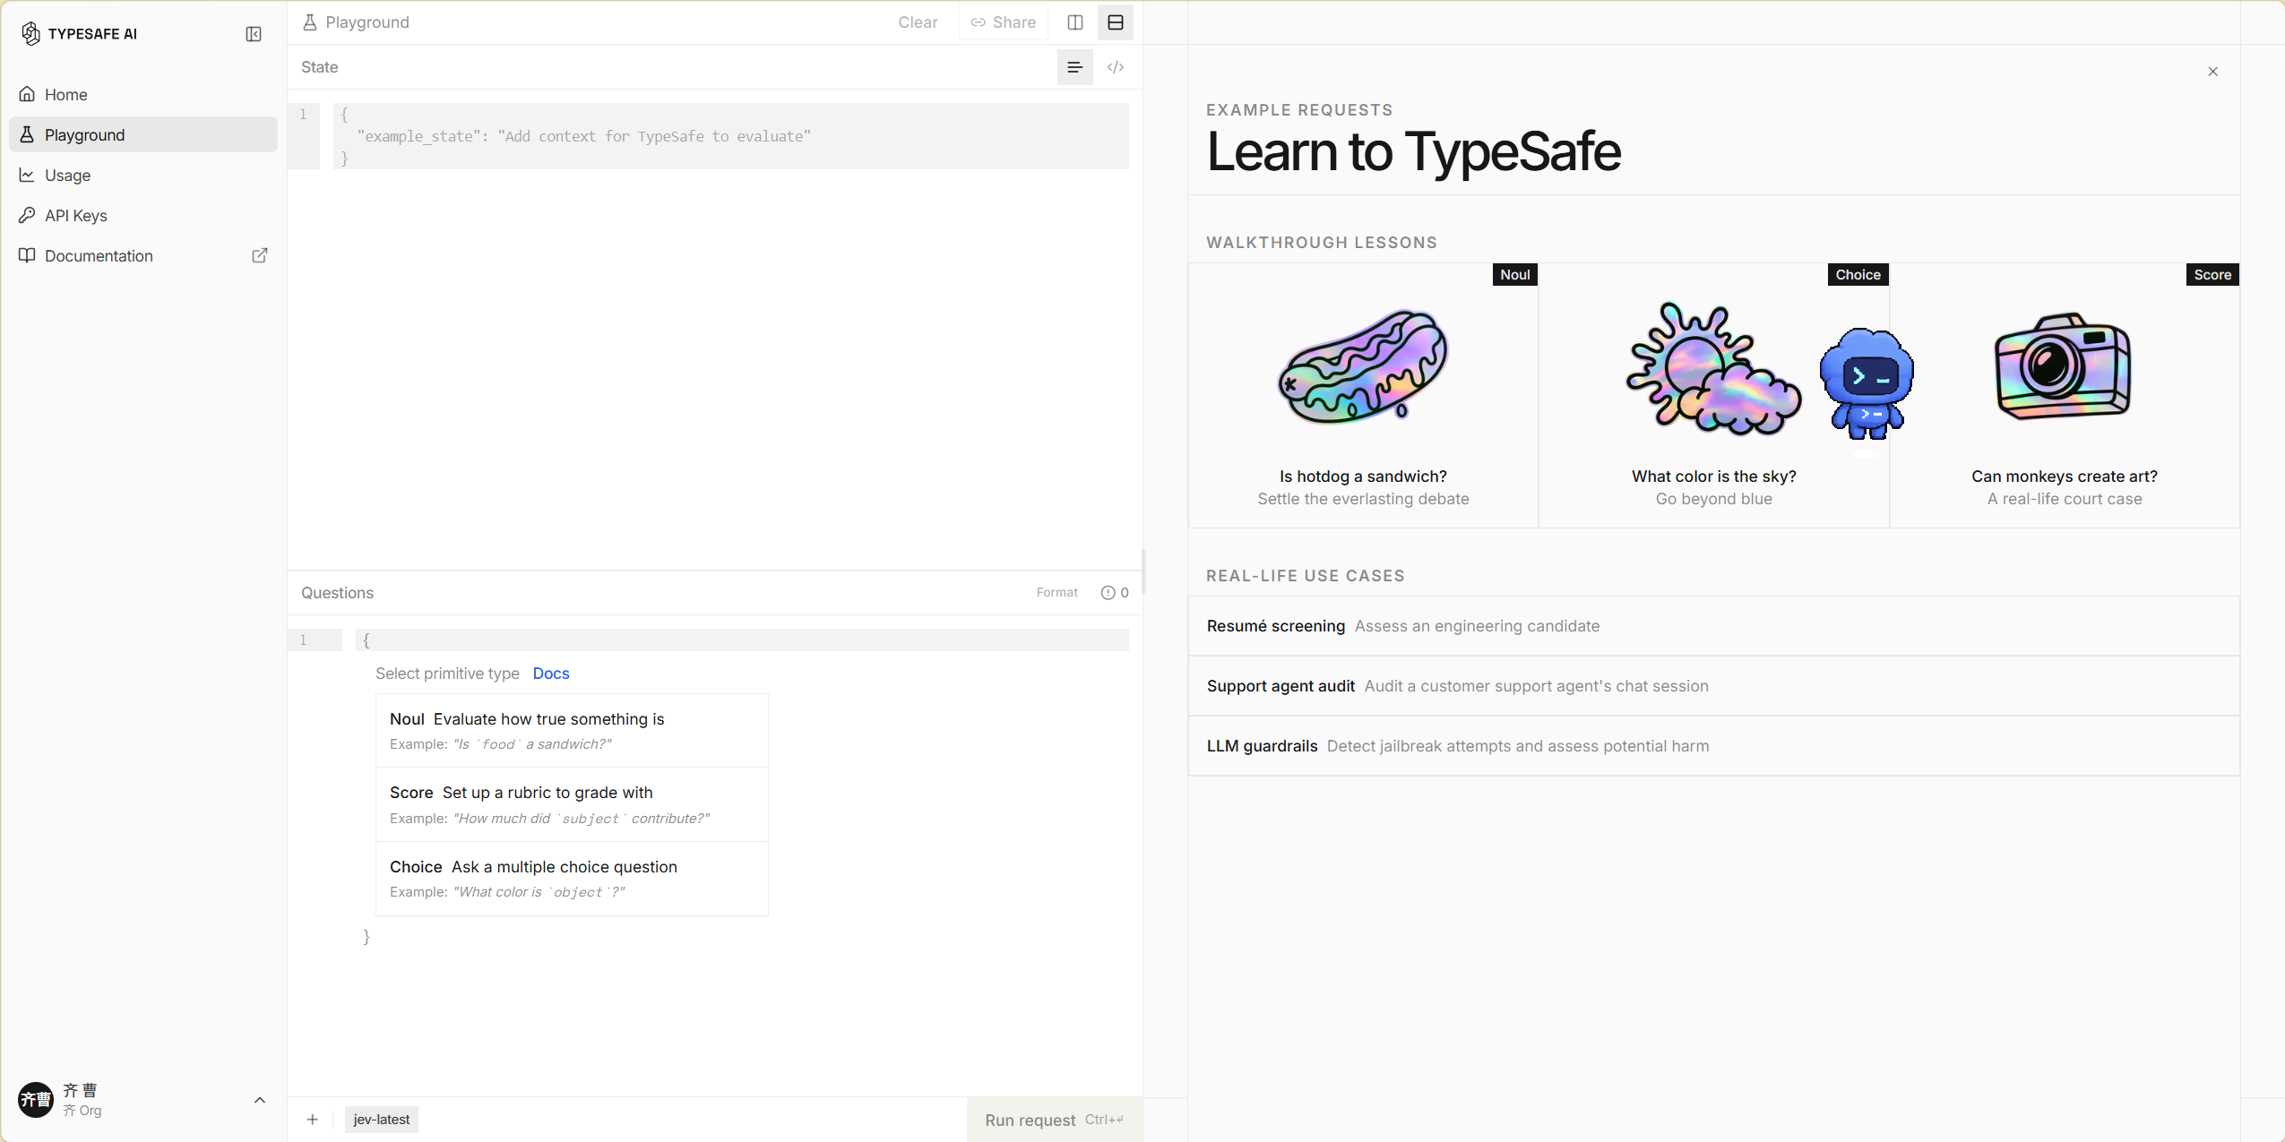Collapse the sidebar panel icon
Screen dimensions: 2285x1142
[x=254, y=34]
